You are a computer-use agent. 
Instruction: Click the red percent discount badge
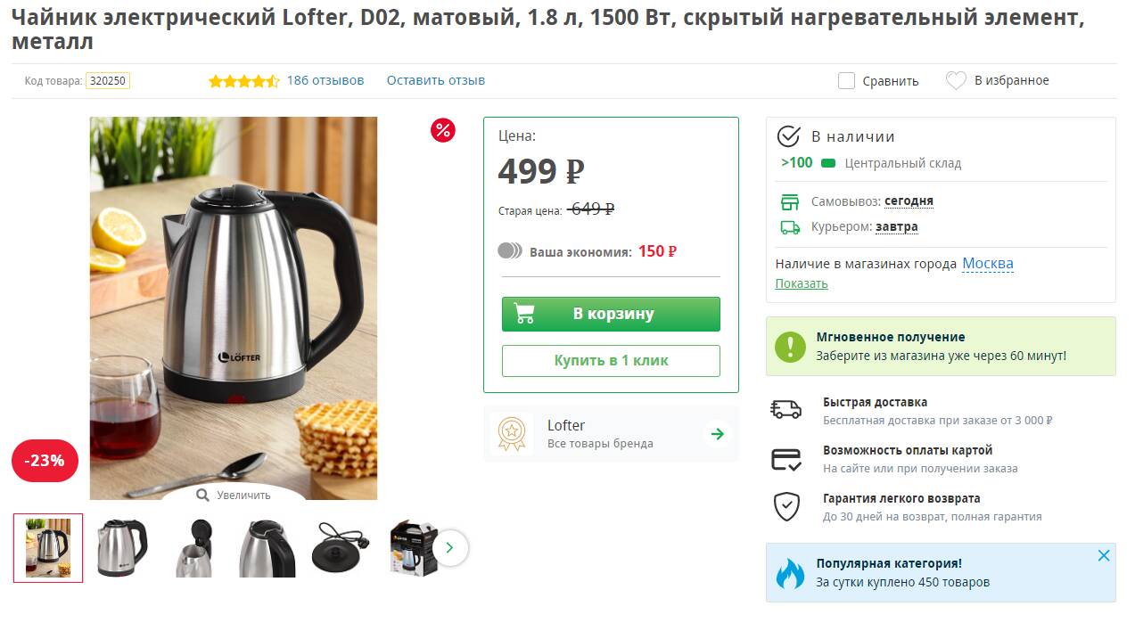tap(443, 130)
